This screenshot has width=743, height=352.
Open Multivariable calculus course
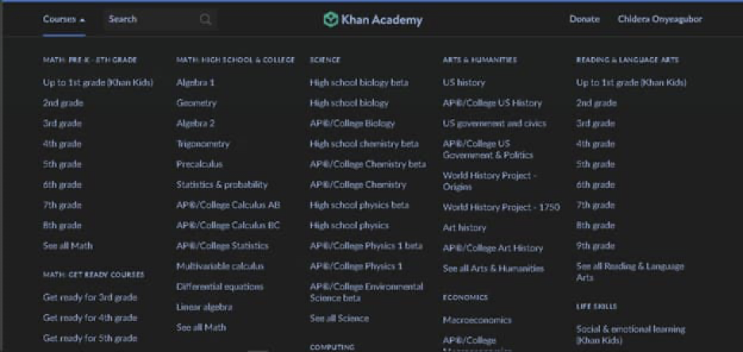(220, 266)
